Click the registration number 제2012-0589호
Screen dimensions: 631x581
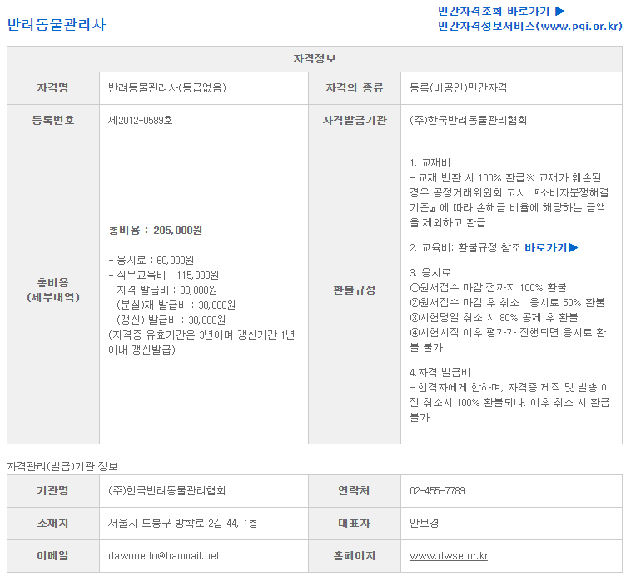click(x=141, y=120)
